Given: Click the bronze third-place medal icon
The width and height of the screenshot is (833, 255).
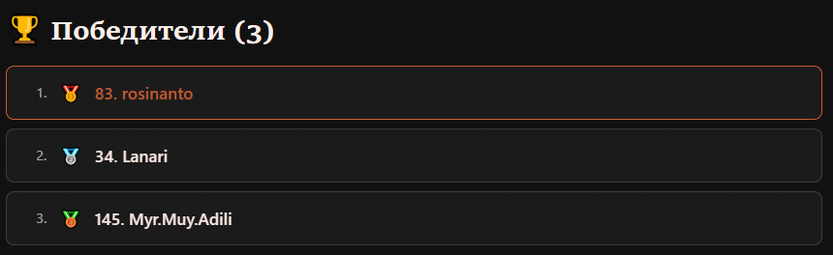Looking at the screenshot, I should click(71, 219).
